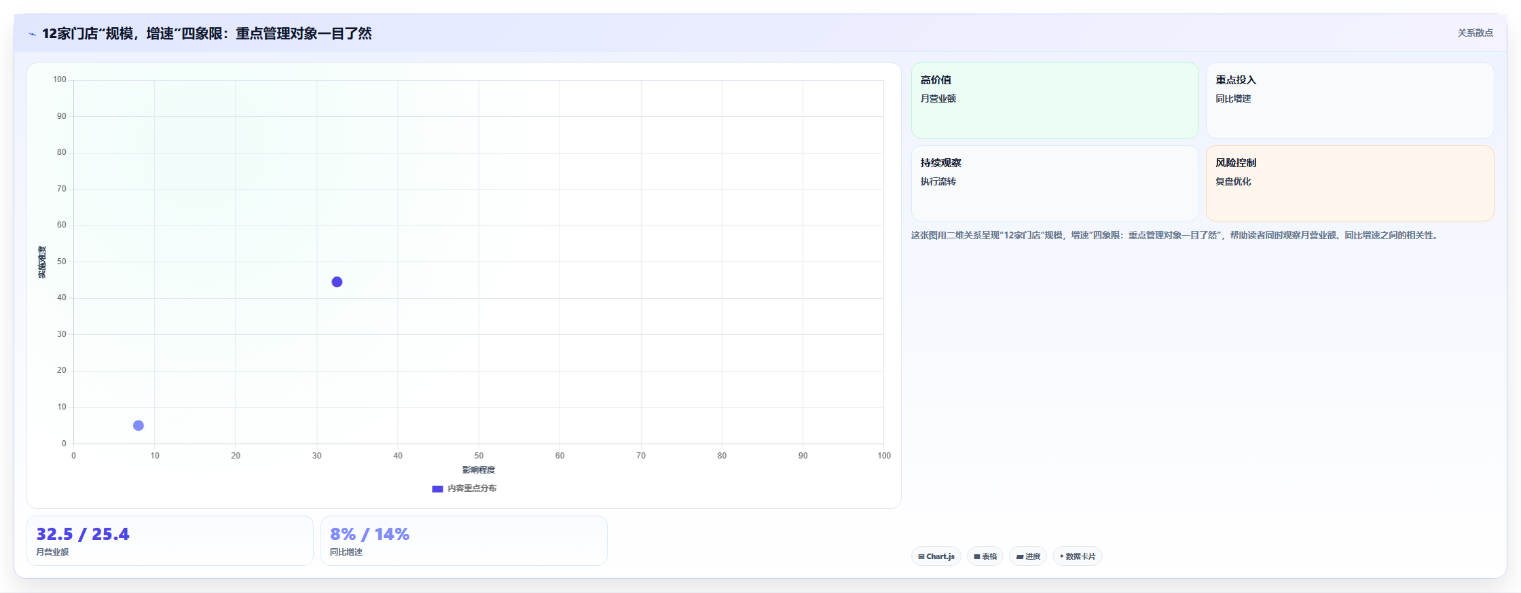Viewport: 1521px width, 593px height.
Task: Click the 影响程度 x-axis title
Action: click(x=479, y=470)
